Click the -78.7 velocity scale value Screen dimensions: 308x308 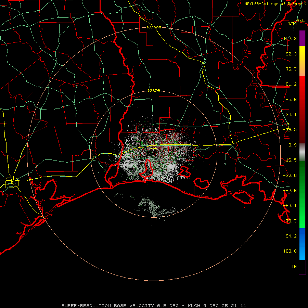(x=290, y=221)
